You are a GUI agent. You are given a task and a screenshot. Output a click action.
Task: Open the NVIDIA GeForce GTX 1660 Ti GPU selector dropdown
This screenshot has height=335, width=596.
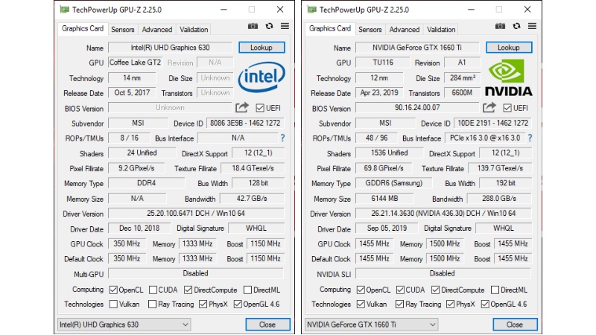(x=371, y=325)
